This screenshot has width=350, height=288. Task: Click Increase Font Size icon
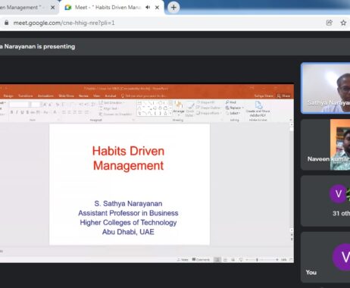45,105
